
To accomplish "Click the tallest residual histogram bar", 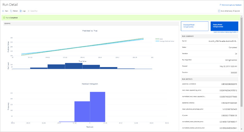I will click(x=97, y=106).
